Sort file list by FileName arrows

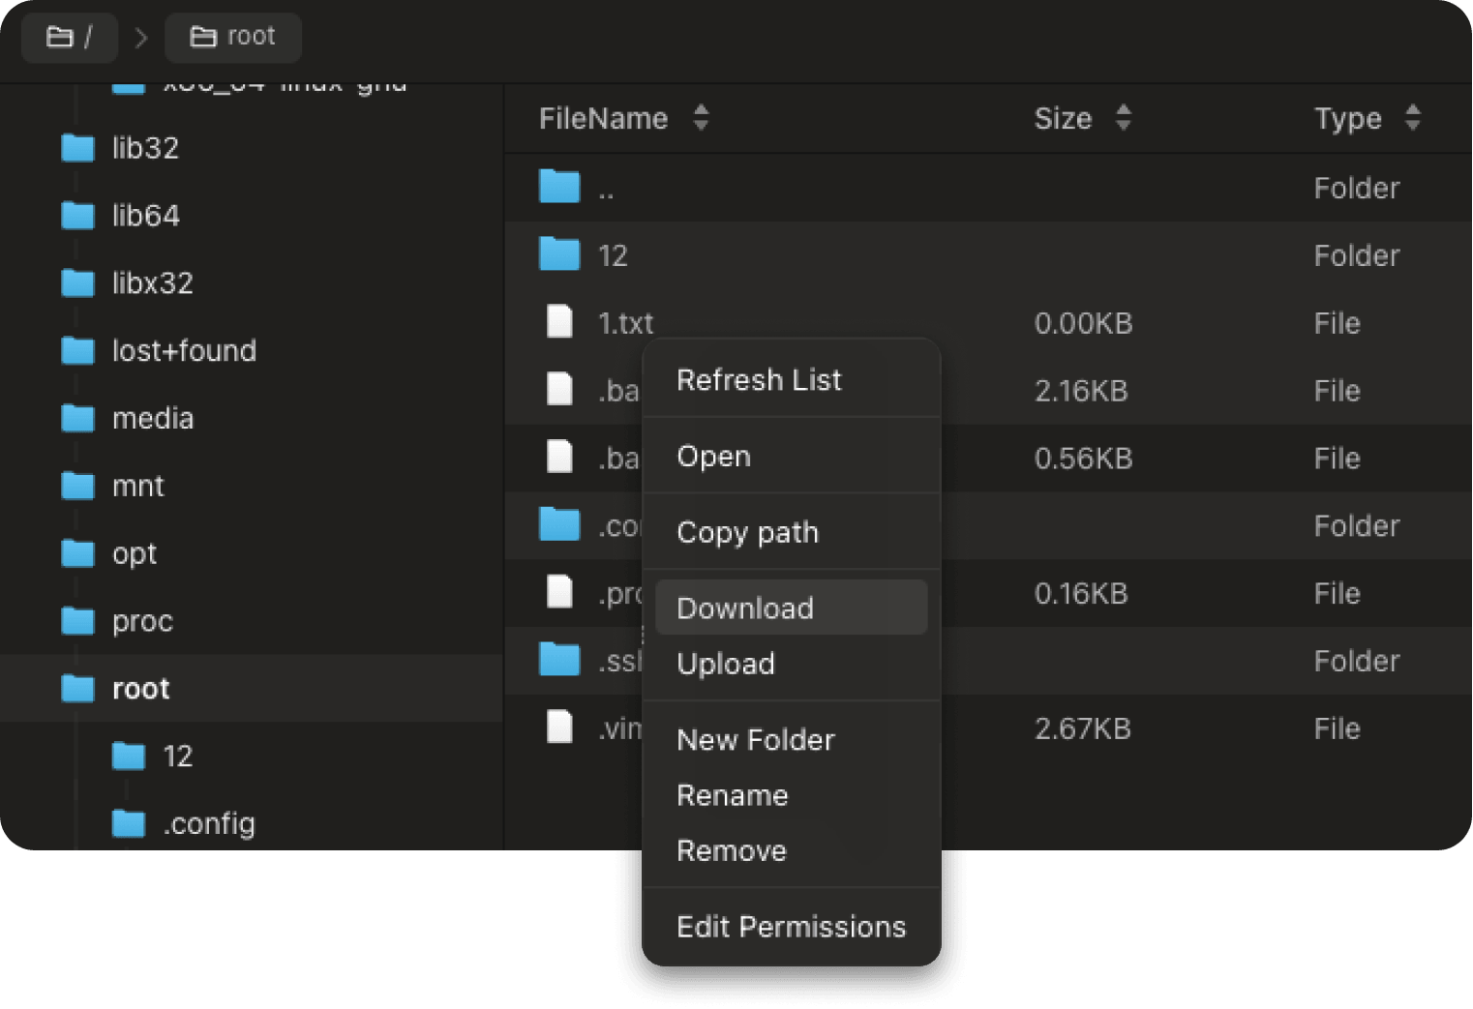(x=701, y=118)
